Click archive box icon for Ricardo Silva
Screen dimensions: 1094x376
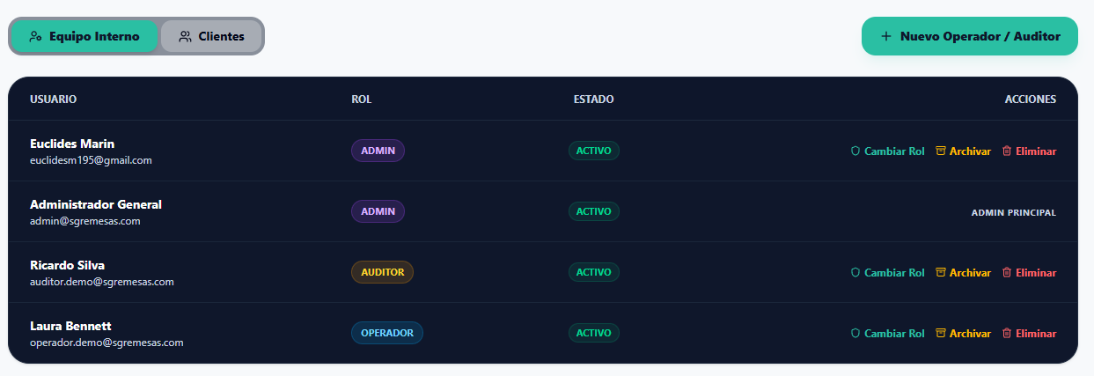[941, 272]
